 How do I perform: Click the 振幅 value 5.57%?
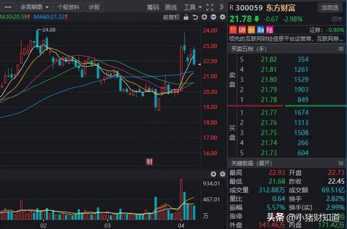pos(276,208)
